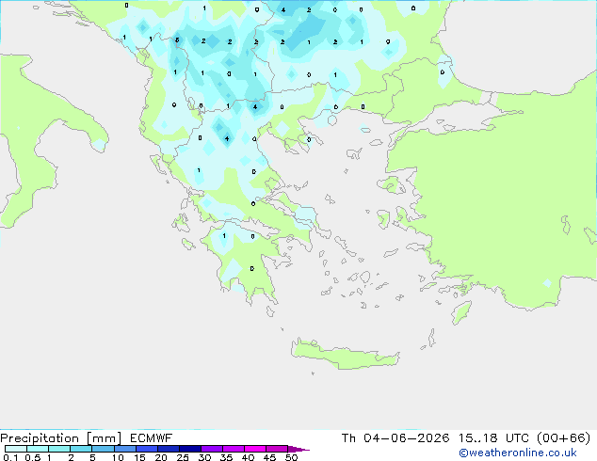Select the 35–40 mm purple legend swatch
This screenshot has height=461, width=597.
click(234, 449)
